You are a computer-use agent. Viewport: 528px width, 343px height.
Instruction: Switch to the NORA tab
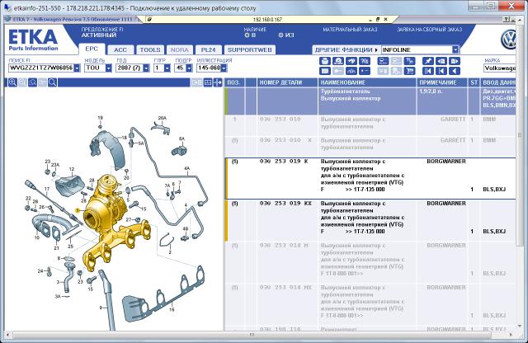tap(180, 49)
